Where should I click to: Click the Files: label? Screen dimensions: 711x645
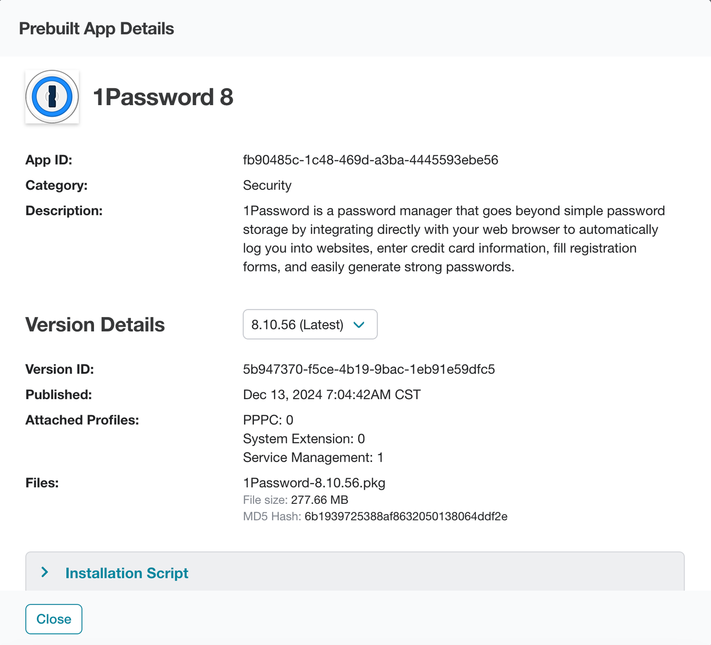click(x=42, y=483)
